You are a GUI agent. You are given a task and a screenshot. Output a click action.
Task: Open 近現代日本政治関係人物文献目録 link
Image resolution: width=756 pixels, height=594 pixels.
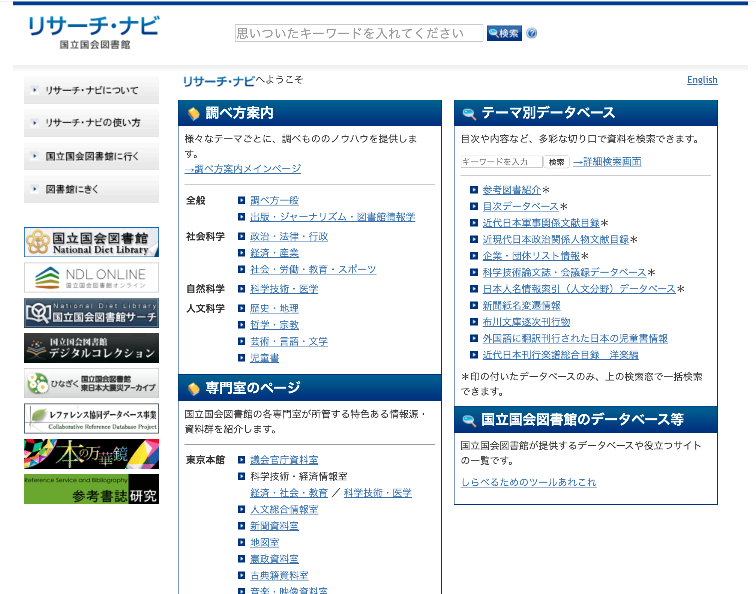click(x=556, y=240)
